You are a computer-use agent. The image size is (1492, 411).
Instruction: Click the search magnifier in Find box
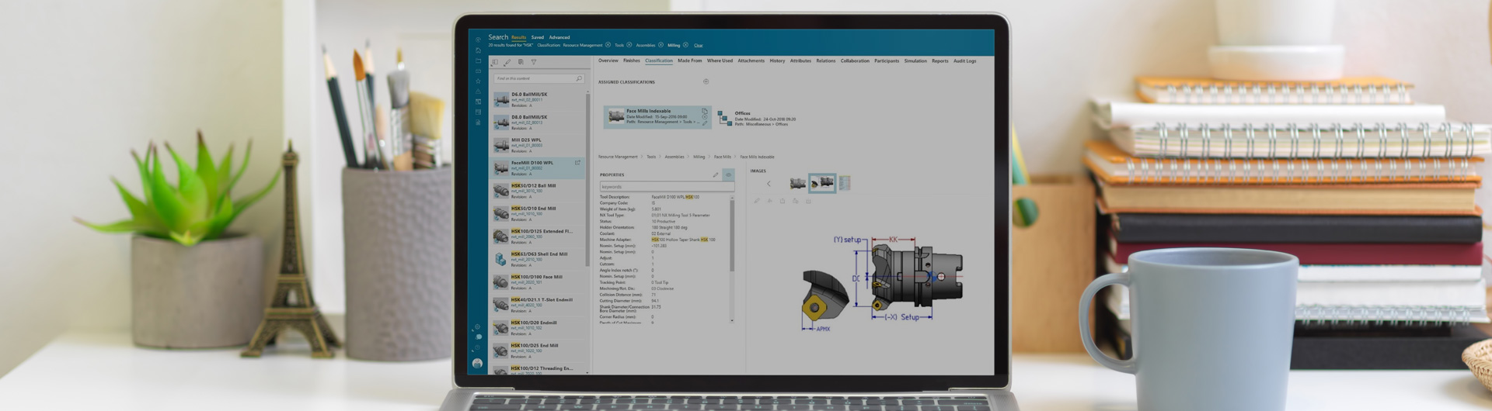coord(579,78)
